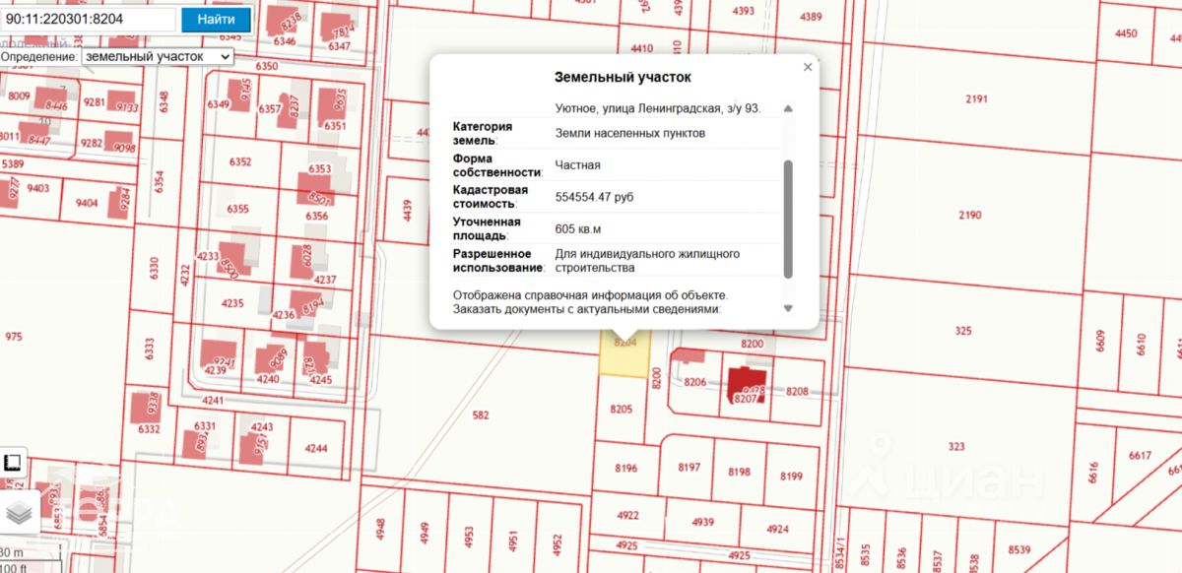Click parcel 9404 on the map
The image size is (1182, 573).
click(87, 203)
